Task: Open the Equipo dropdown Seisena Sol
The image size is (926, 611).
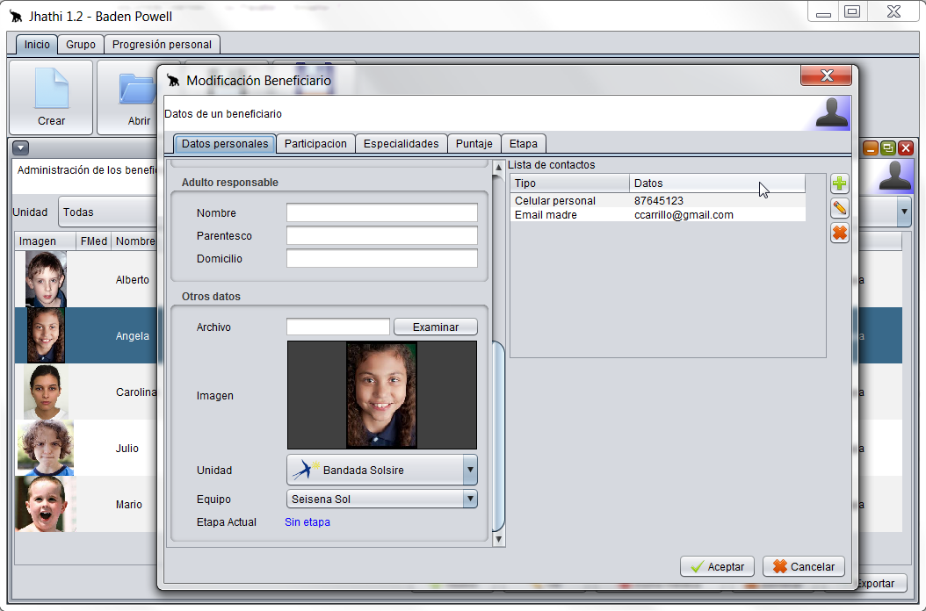Action: coord(382,499)
